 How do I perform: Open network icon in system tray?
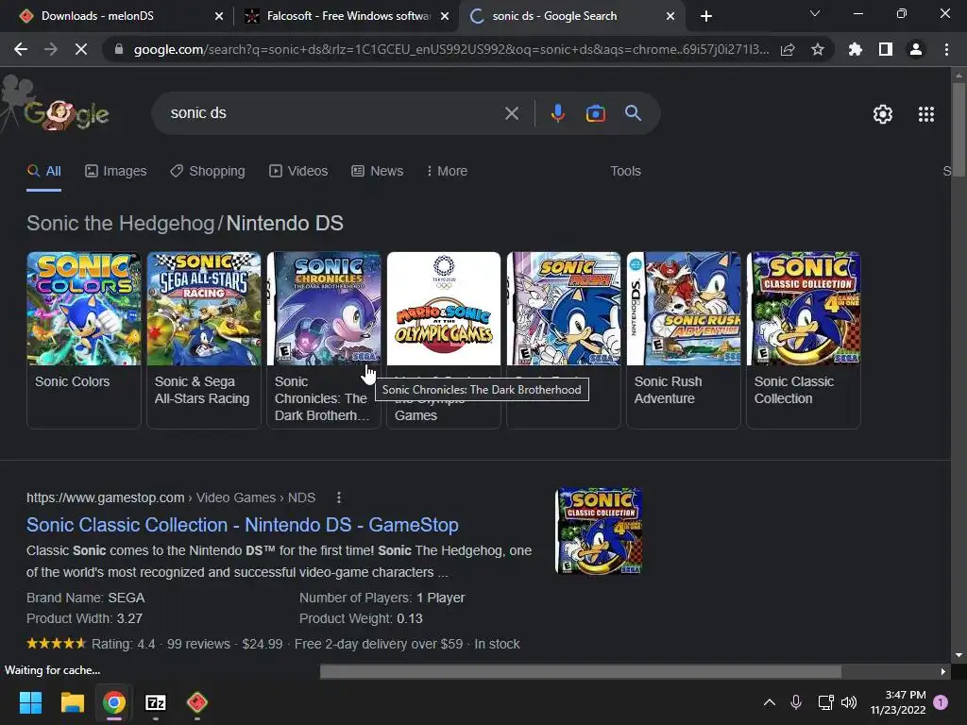[x=825, y=702]
